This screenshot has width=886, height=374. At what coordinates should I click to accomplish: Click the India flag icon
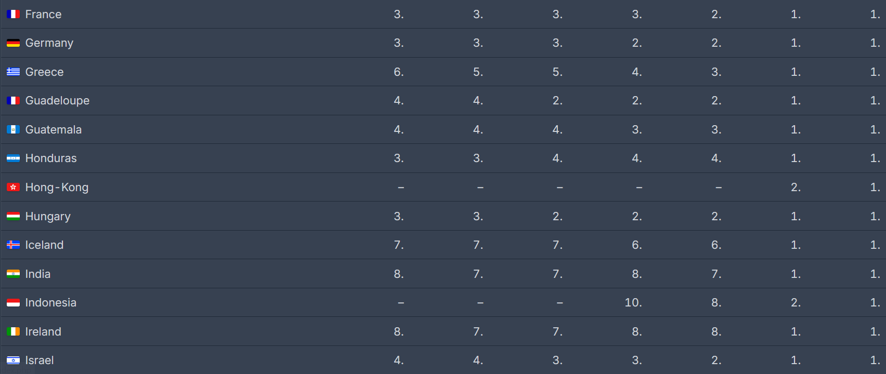coord(14,274)
